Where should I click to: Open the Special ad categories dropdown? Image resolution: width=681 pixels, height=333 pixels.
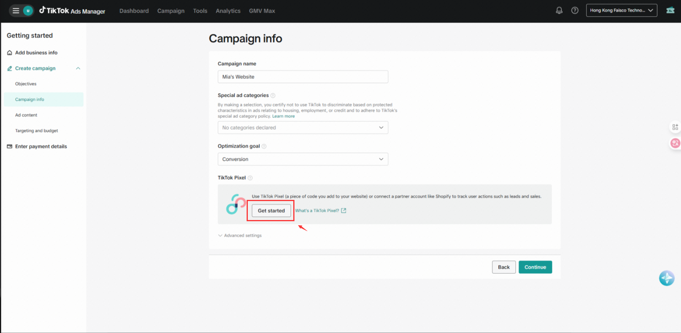click(303, 128)
